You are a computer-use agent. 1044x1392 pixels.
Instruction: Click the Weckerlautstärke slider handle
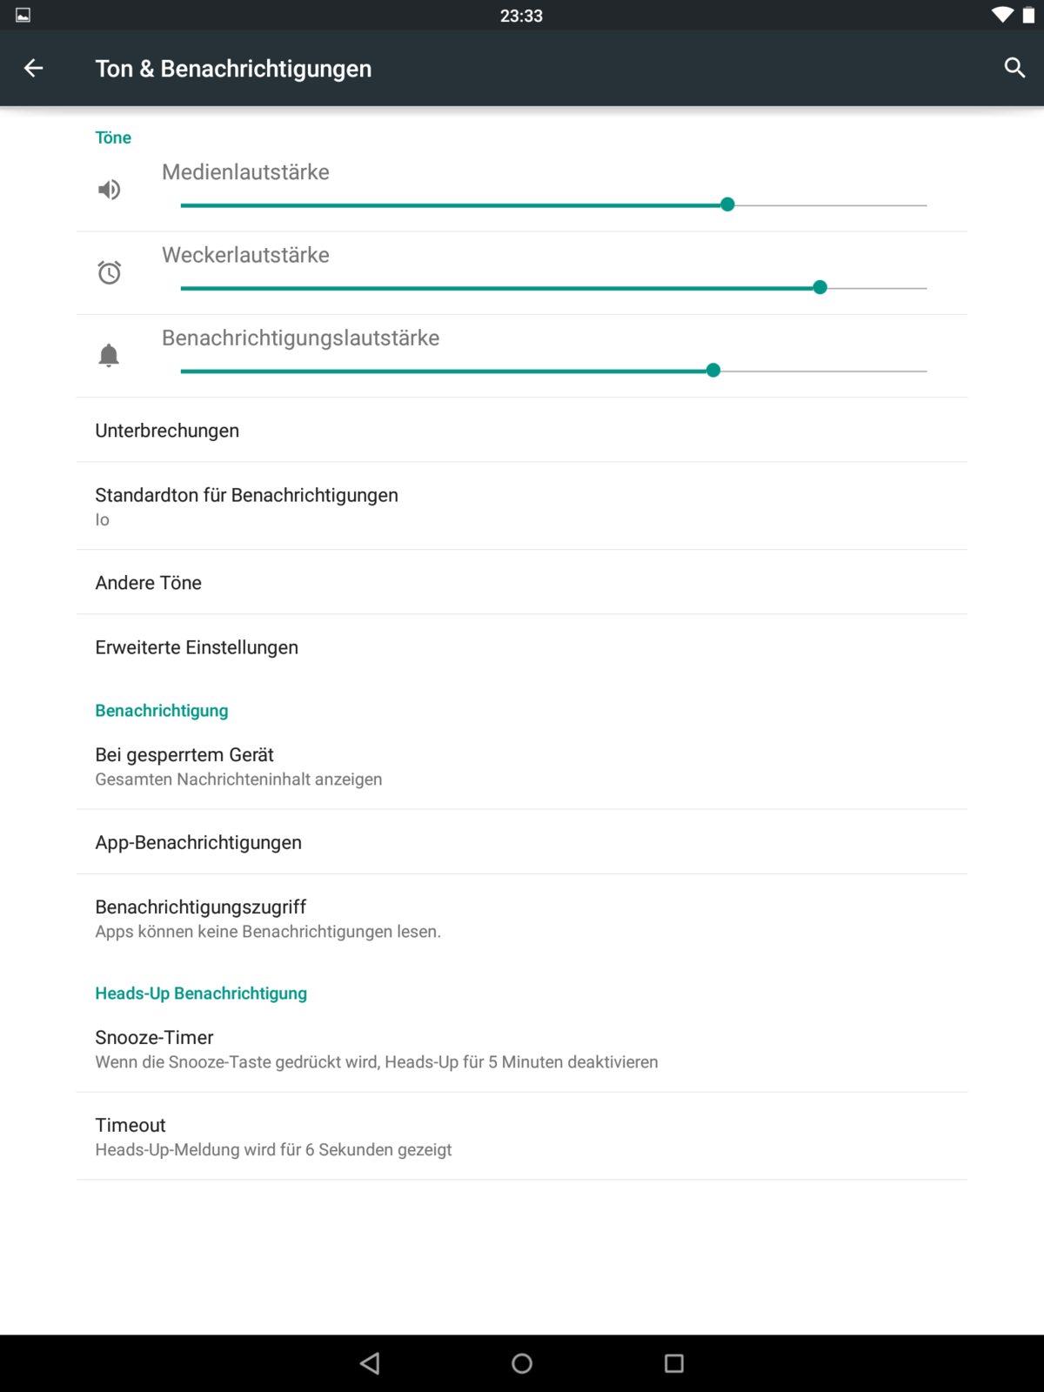[x=820, y=287]
